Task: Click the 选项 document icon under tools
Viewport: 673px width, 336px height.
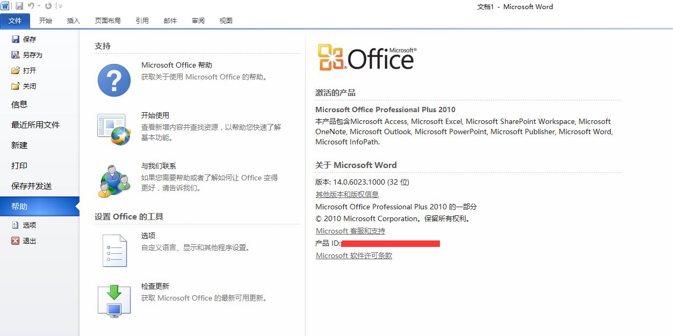Action: click(114, 250)
